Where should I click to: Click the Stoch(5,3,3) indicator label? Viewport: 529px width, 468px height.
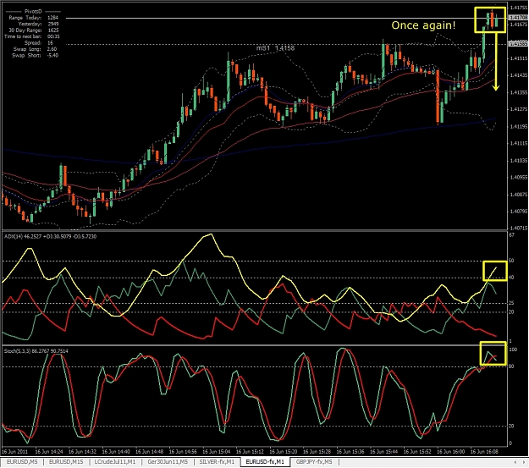[x=36, y=351]
